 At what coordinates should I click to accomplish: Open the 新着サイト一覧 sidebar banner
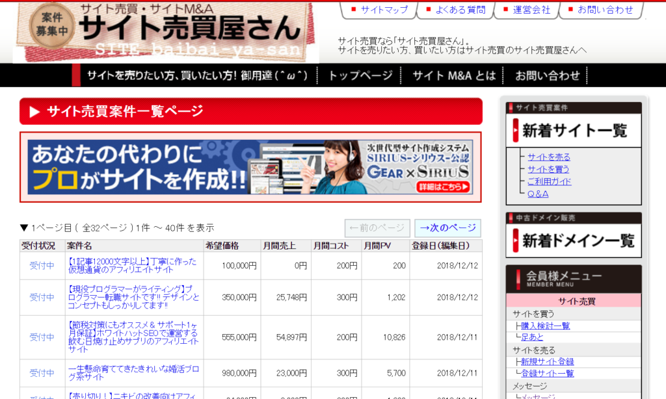[x=574, y=131]
